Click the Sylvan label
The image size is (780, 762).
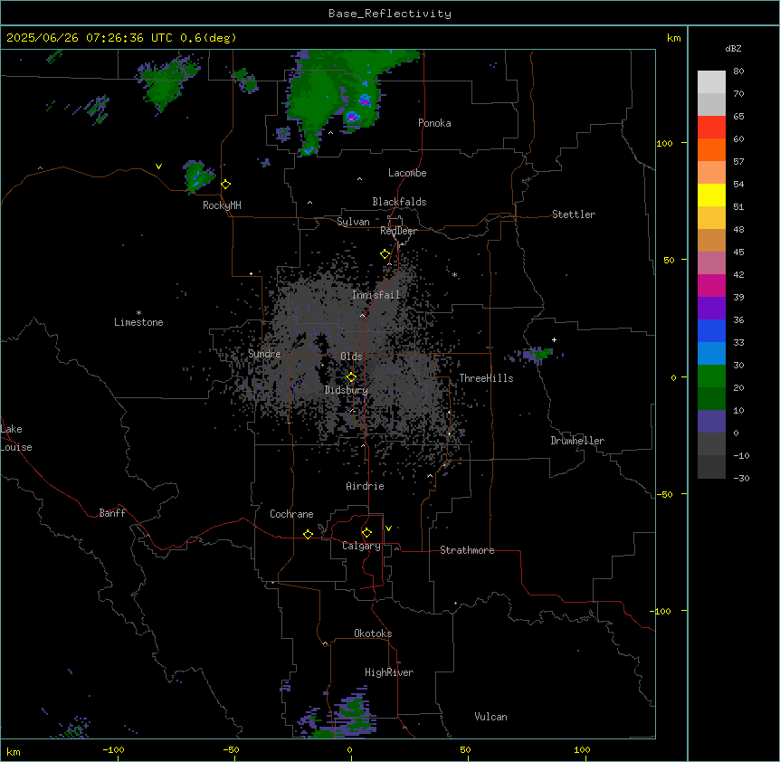[x=353, y=222]
